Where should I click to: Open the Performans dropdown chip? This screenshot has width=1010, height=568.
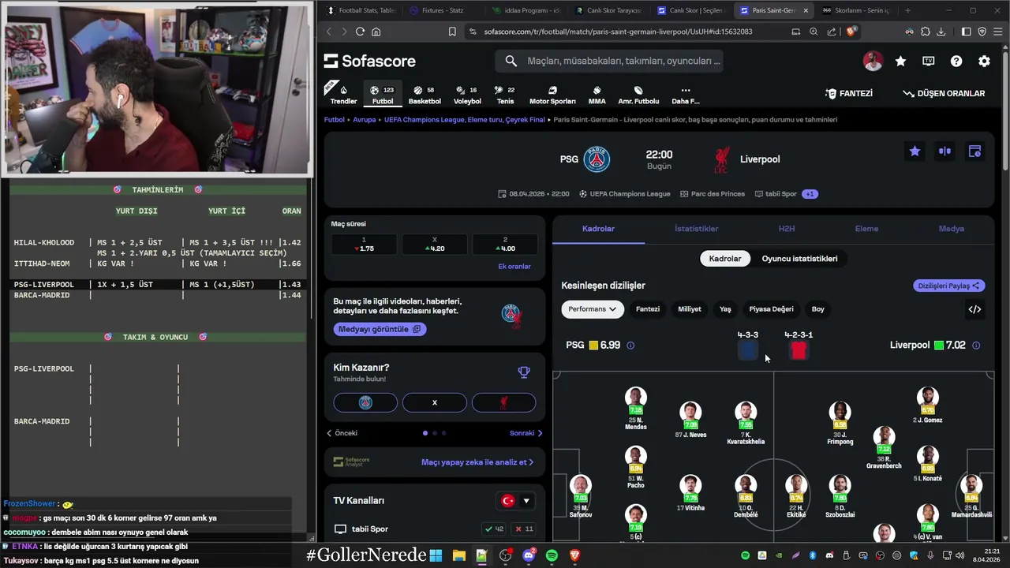pyautogui.click(x=593, y=309)
